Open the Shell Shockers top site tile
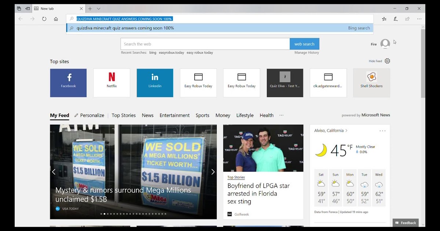Screen dimensions: 440x231 pyautogui.click(x=371, y=83)
